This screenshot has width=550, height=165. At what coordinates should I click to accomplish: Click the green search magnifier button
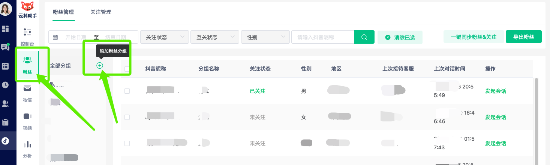(364, 37)
